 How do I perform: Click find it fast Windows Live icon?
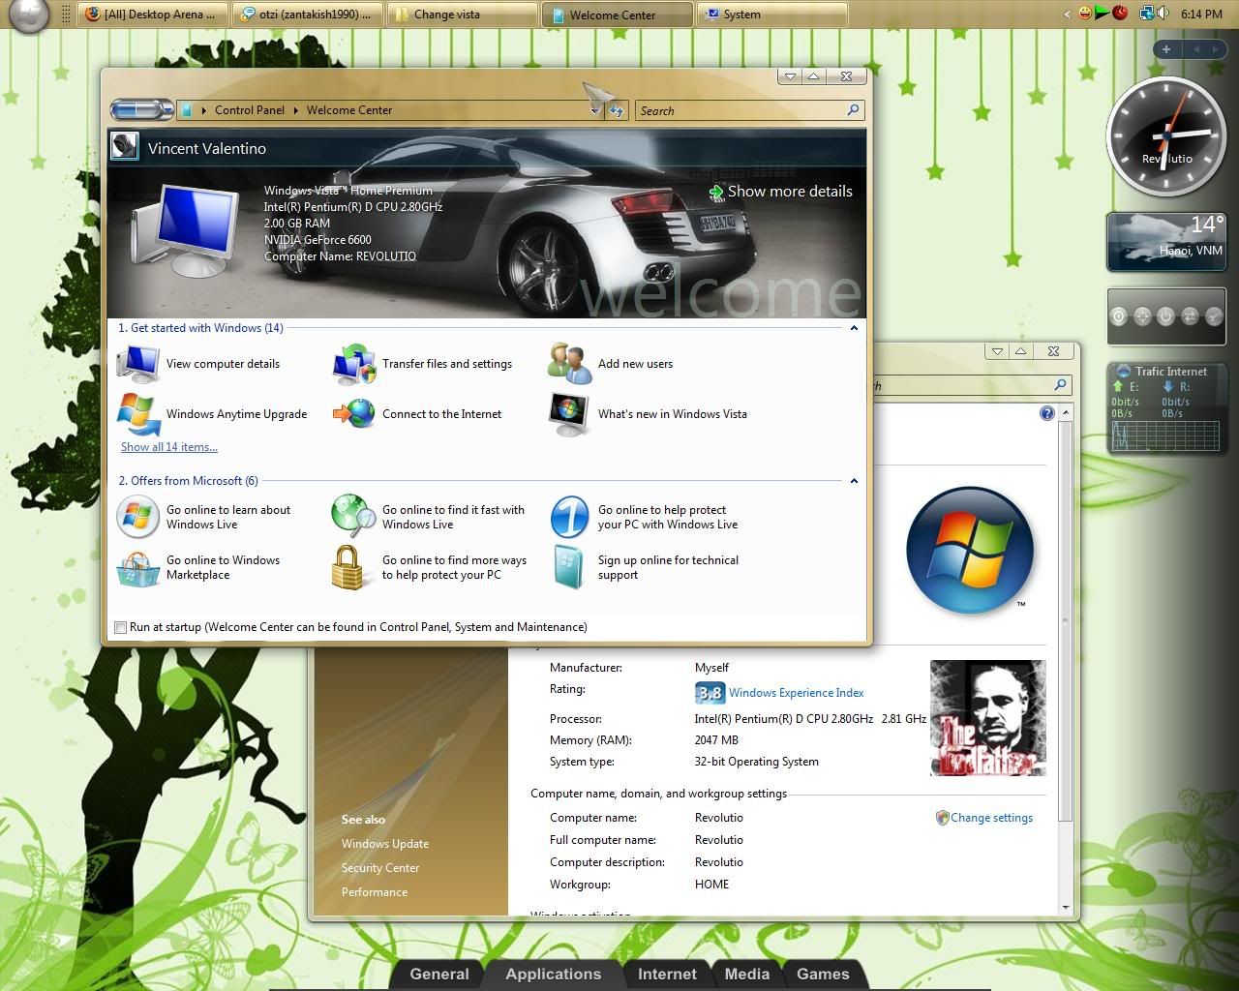(353, 517)
